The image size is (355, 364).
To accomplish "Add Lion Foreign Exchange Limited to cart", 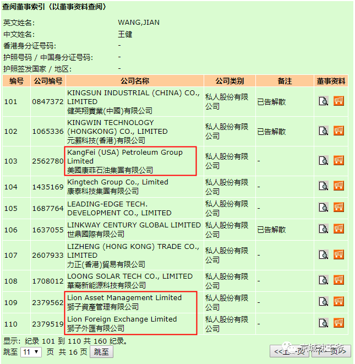I will pos(338,323).
